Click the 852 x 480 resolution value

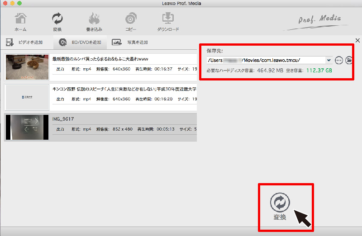pyautogui.click(x=123, y=129)
